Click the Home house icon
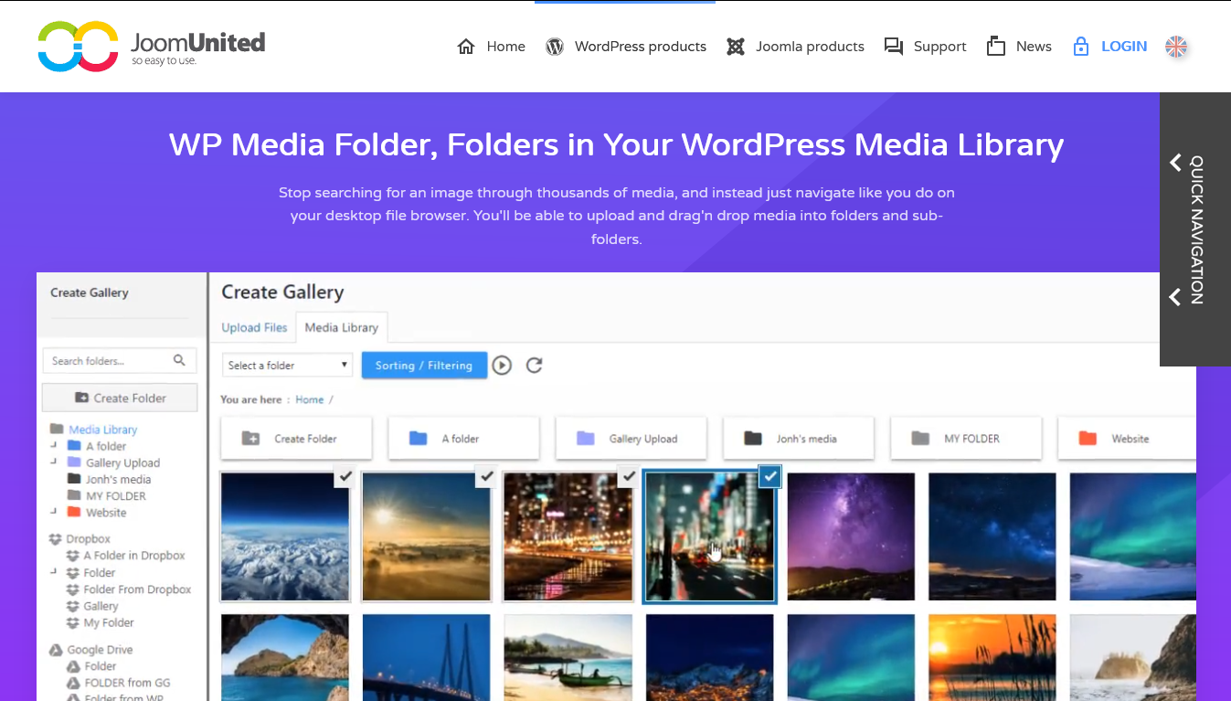The width and height of the screenshot is (1231, 701). (x=466, y=47)
